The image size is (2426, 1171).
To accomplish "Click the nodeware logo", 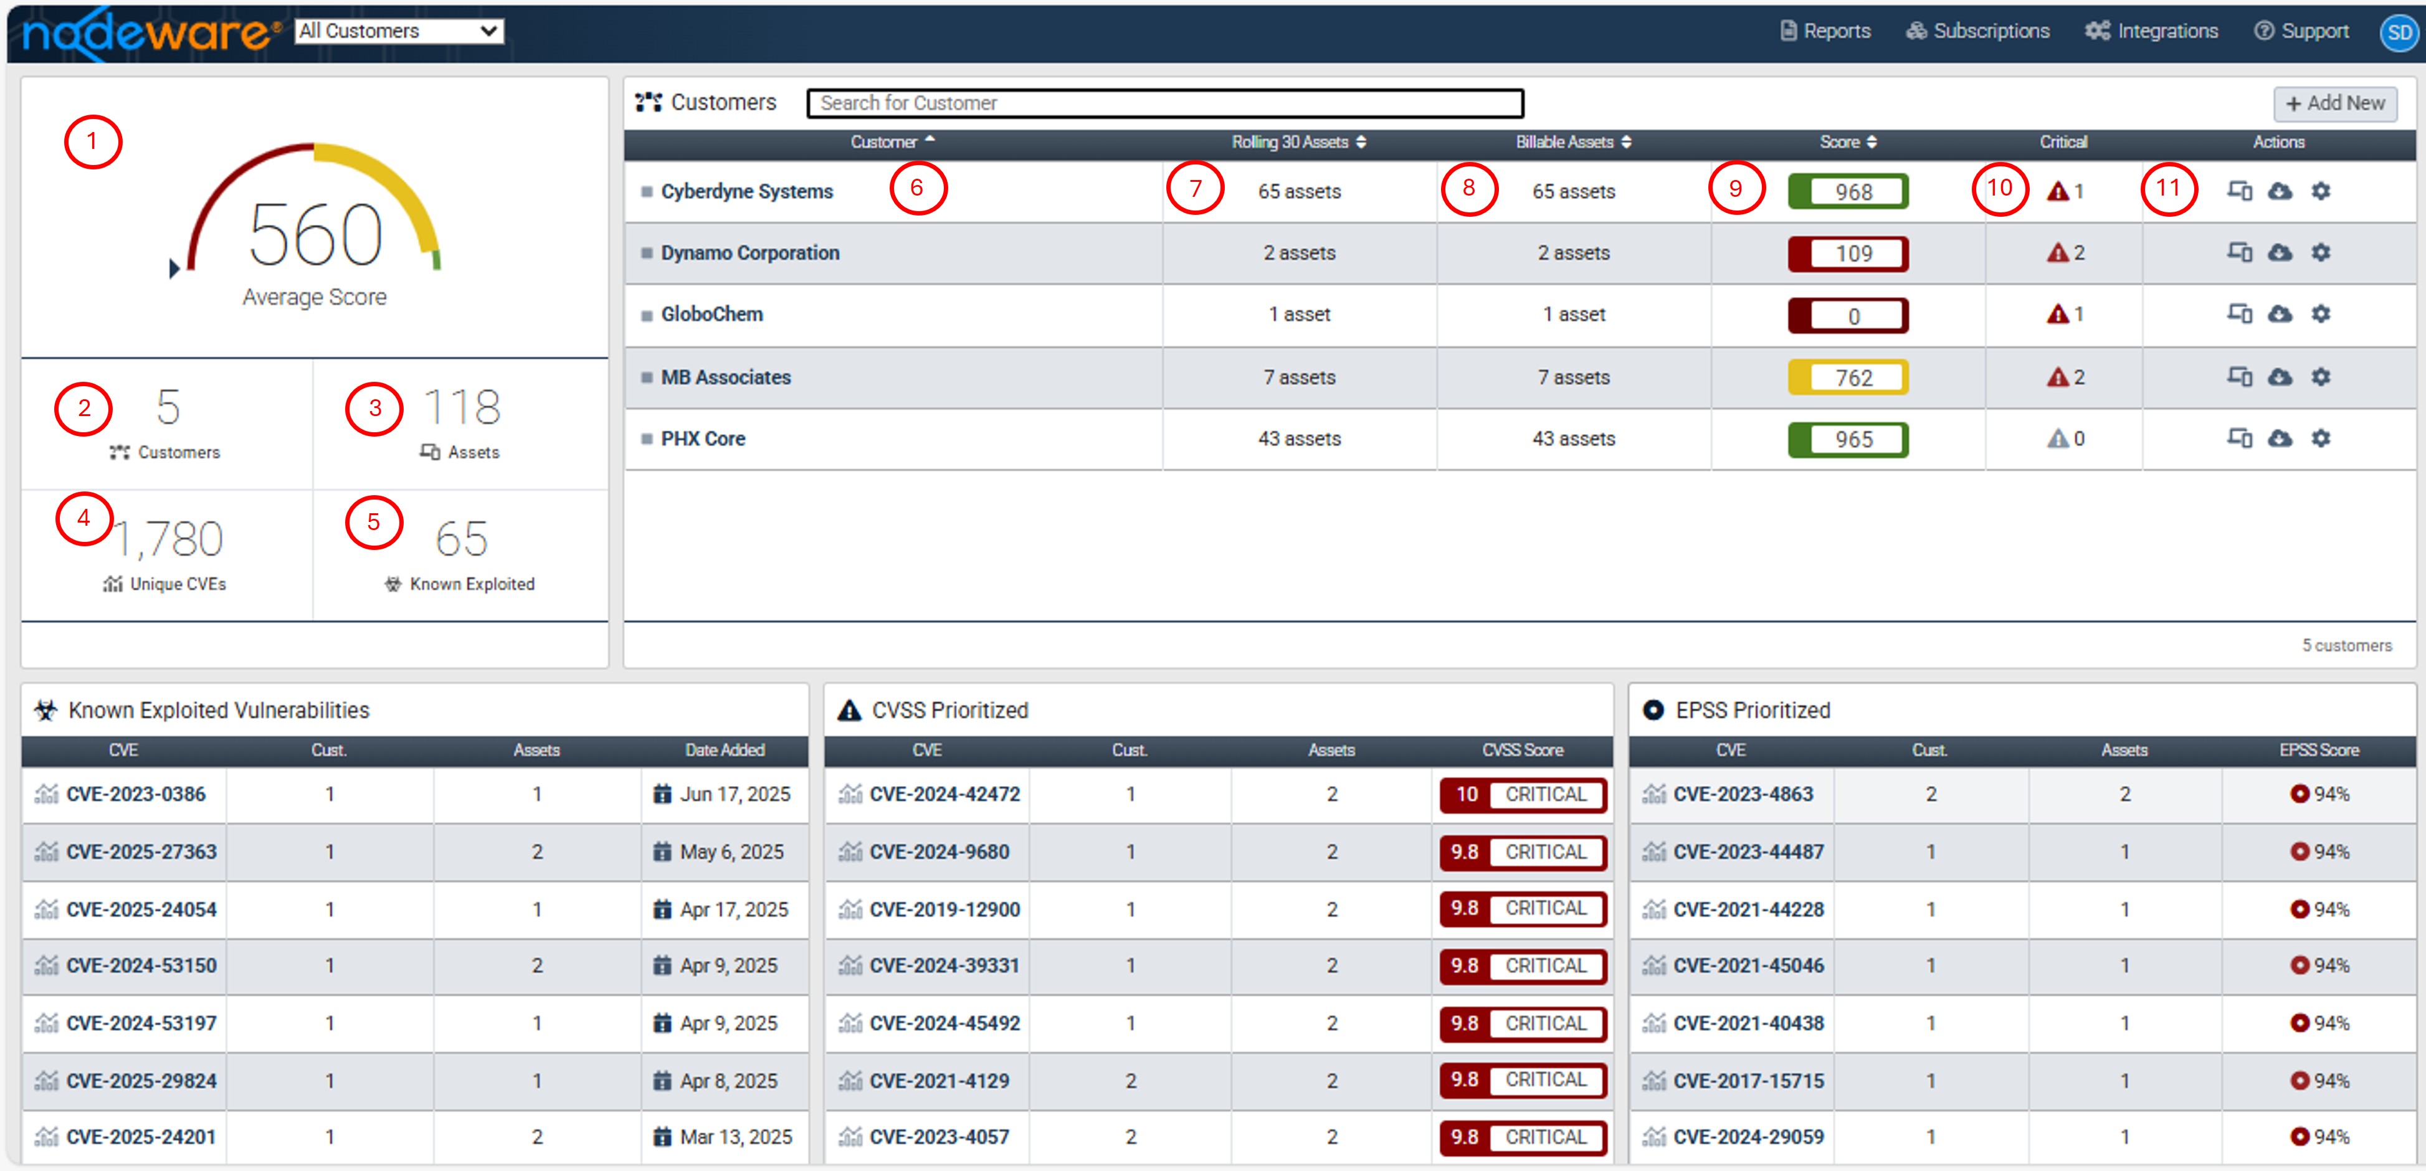I will click(151, 34).
